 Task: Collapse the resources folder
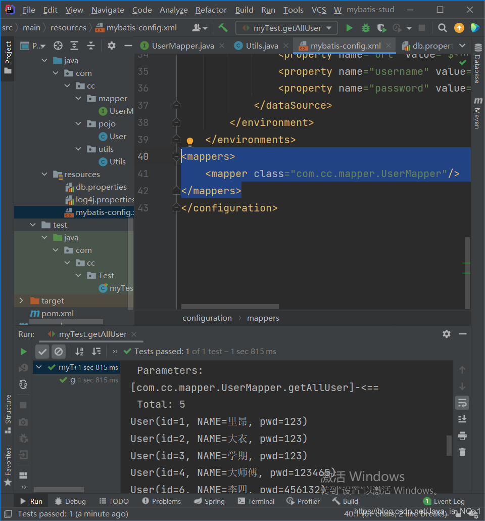(x=44, y=174)
